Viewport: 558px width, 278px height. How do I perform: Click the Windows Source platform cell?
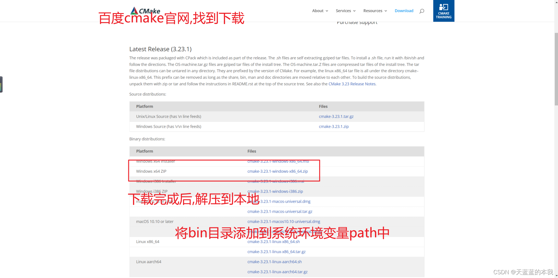[169, 127]
